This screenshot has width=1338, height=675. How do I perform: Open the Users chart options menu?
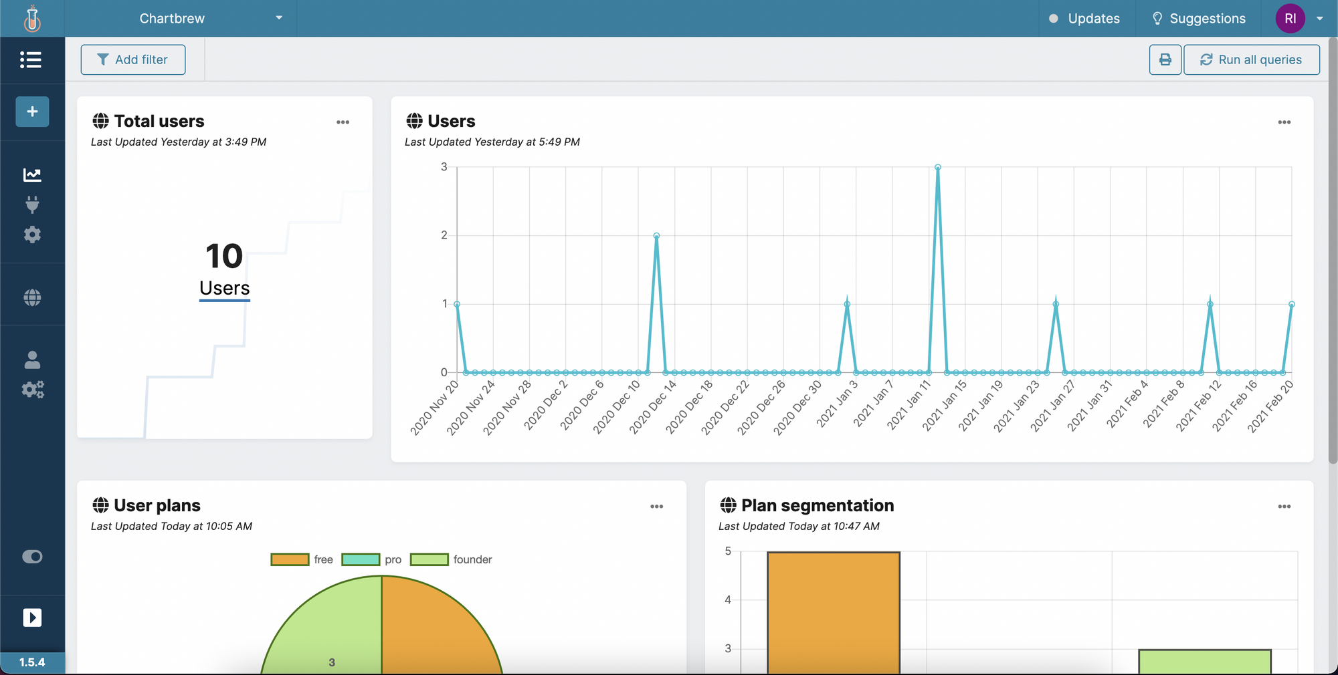[1284, 122]
